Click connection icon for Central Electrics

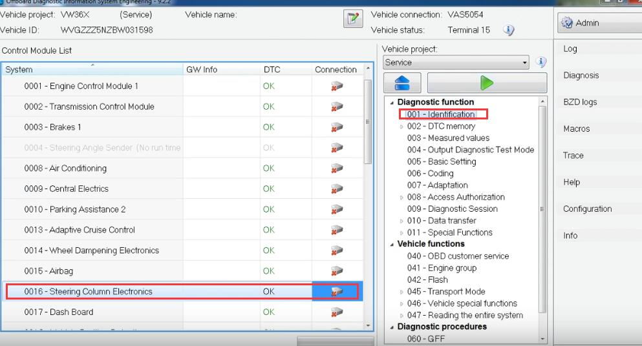pos(337,188)
